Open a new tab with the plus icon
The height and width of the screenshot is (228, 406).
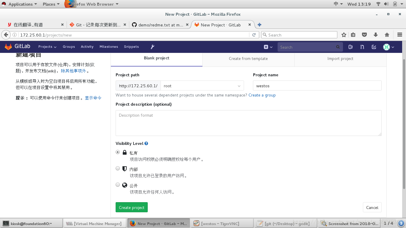259,25
